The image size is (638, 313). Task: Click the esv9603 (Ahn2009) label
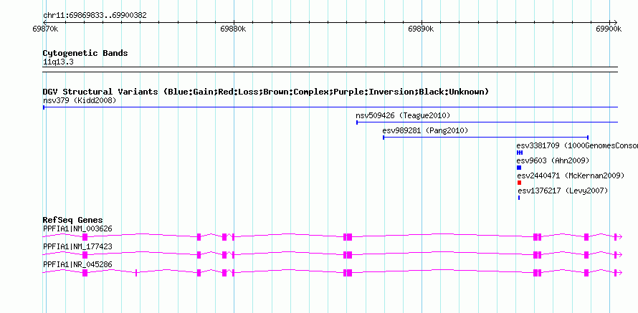pyautogui.click(x=553, y=160)
